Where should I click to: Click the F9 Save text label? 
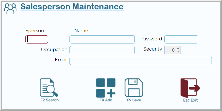click(134, 100)
